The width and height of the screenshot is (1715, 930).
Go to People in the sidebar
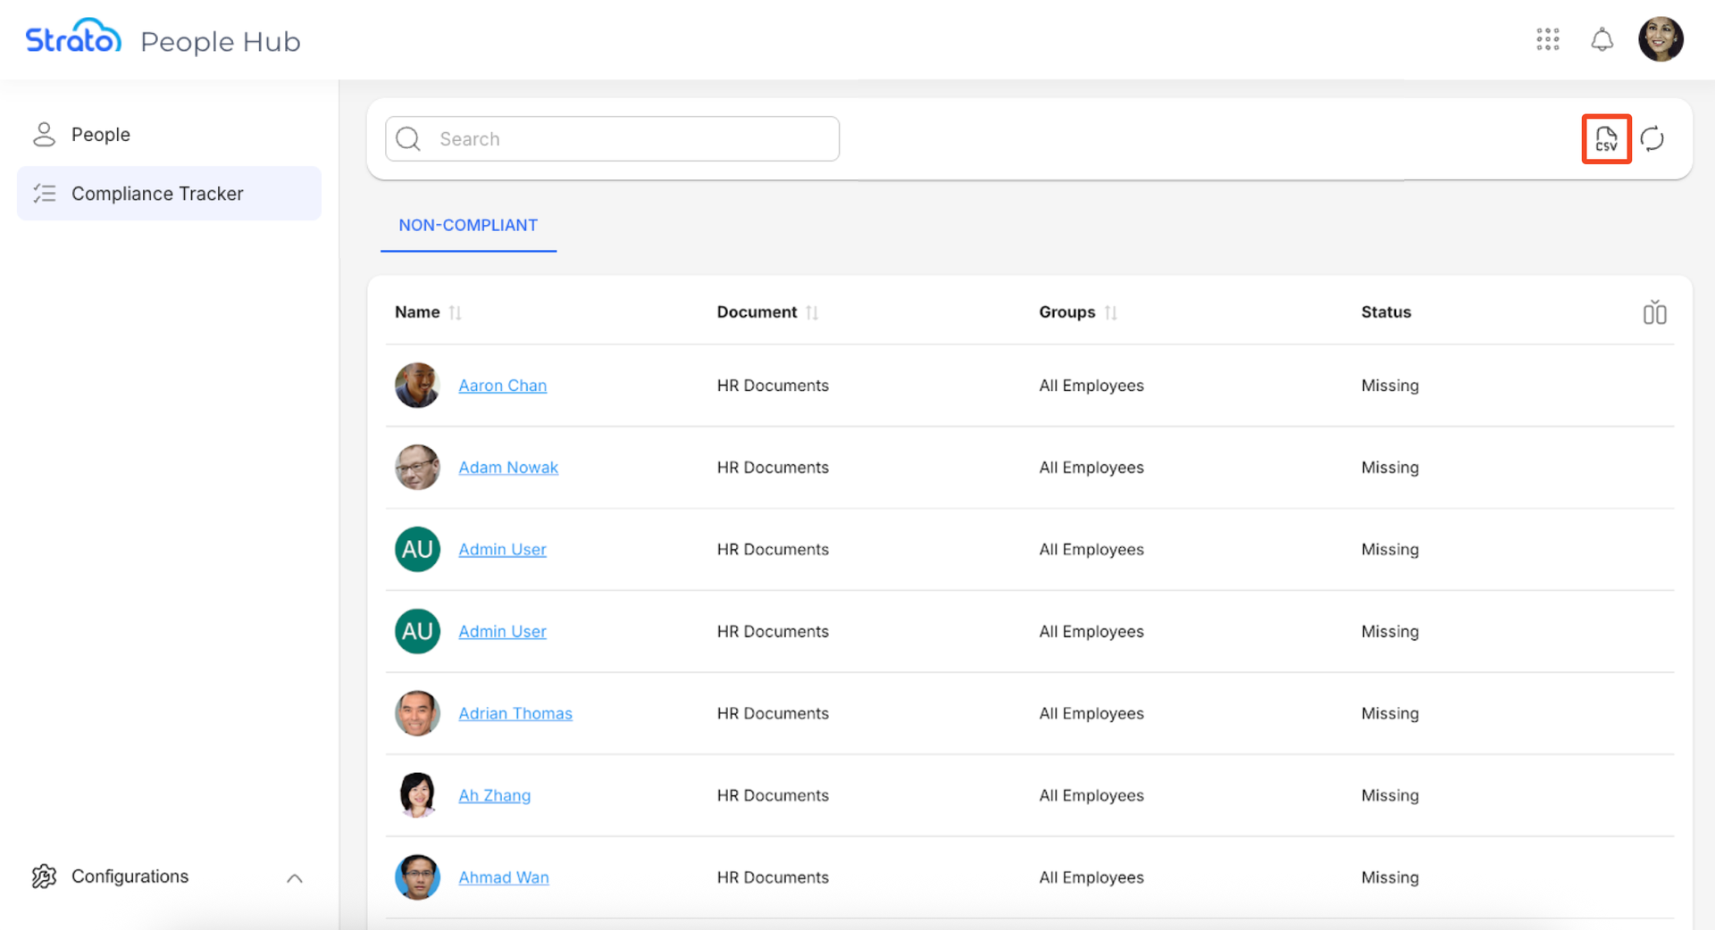coord(100,135)
